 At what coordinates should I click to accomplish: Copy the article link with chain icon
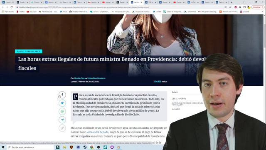pos(62,128)
